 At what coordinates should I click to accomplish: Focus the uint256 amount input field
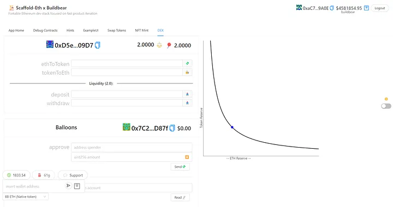(x=128, y=157)
